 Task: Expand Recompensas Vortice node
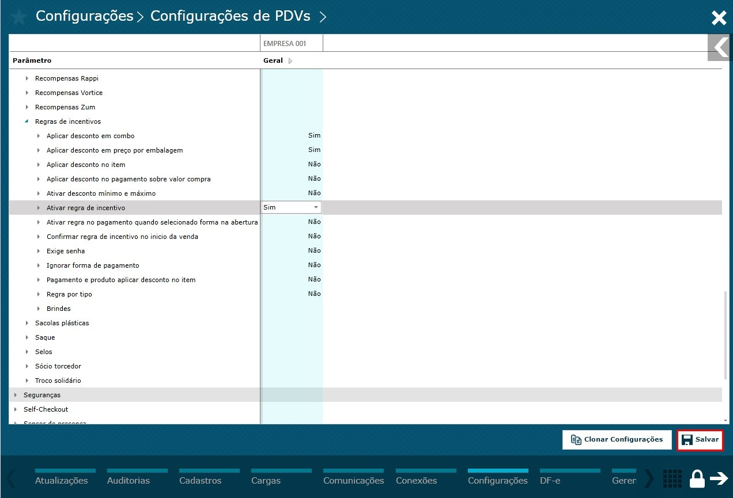pos(27,93)
